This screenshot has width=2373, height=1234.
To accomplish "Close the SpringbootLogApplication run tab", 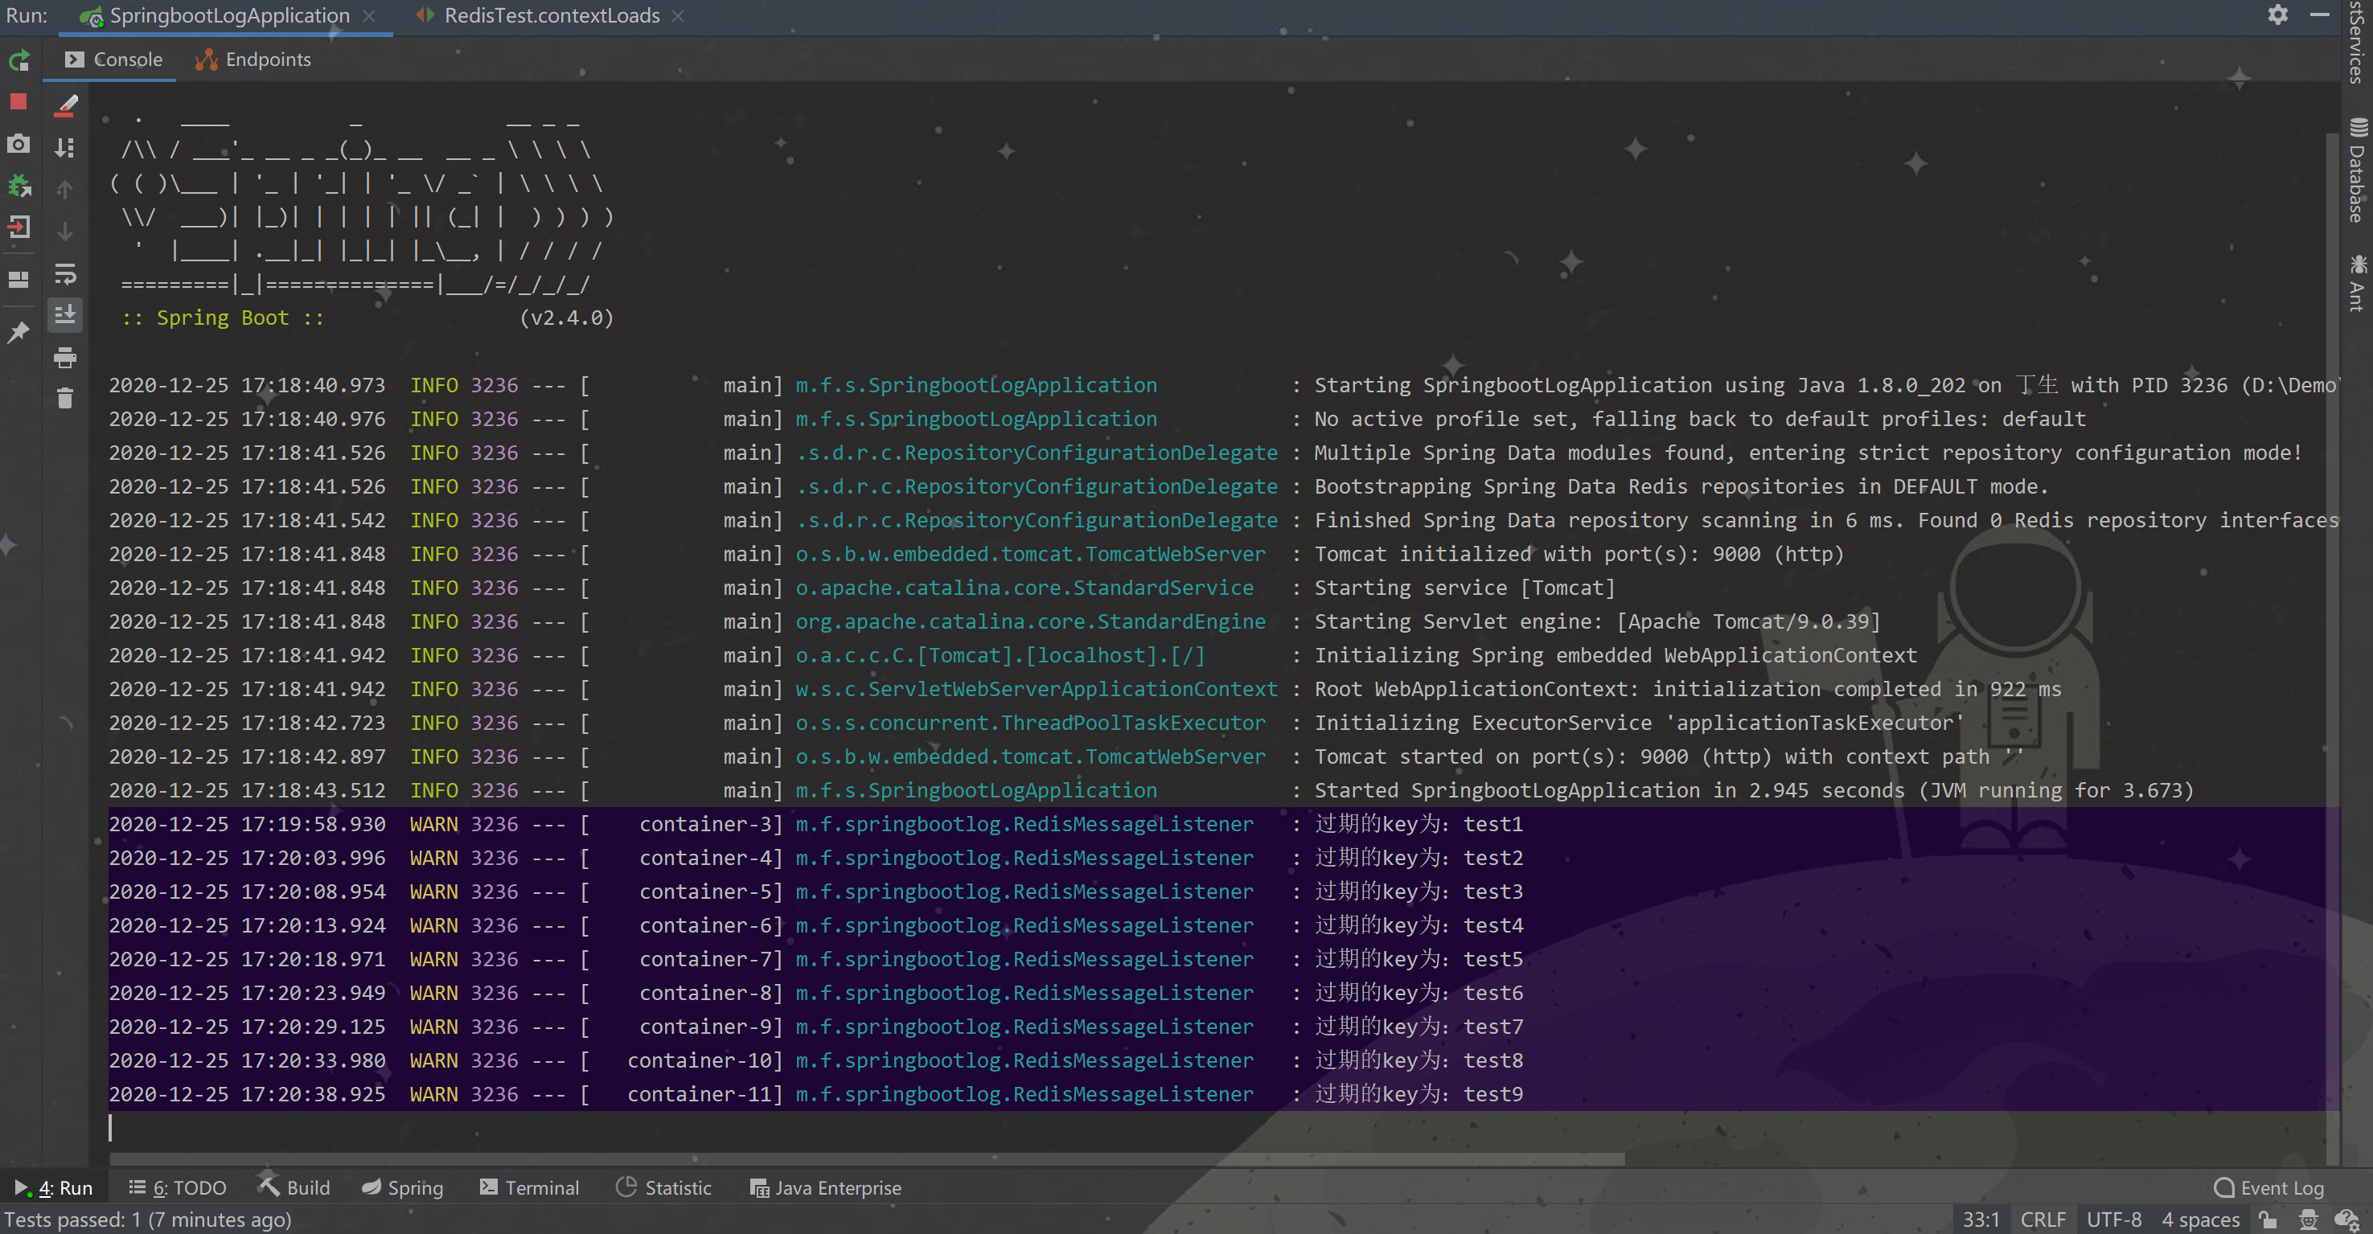I will click(x=368, y=15).
